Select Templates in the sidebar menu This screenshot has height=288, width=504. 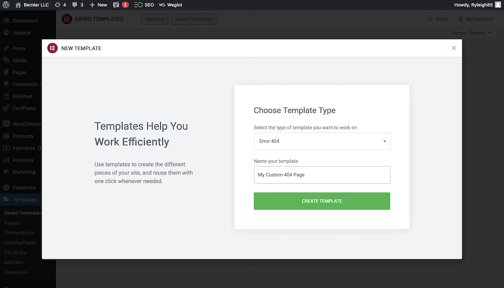point(24,199)
